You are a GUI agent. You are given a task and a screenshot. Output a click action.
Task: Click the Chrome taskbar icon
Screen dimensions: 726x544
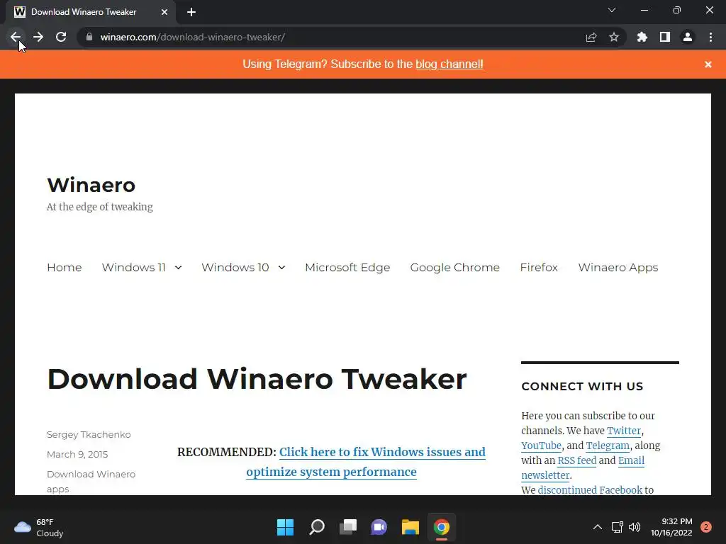(x=442, y=527)
